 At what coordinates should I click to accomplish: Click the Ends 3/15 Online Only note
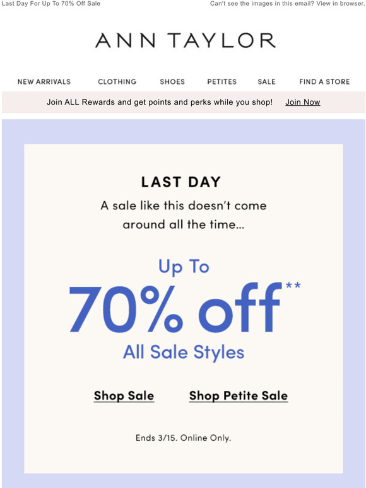(183, 438)
